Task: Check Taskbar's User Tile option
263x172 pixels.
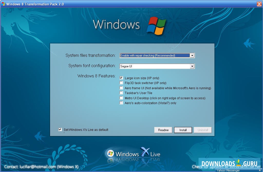Action: tap(121, 93)
